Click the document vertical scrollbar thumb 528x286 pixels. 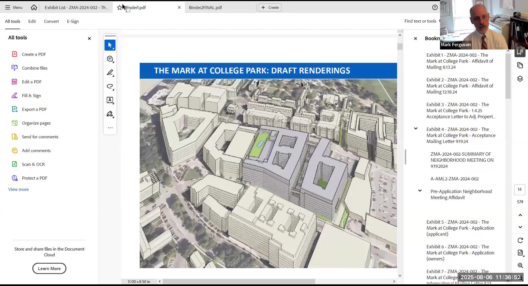400,46
